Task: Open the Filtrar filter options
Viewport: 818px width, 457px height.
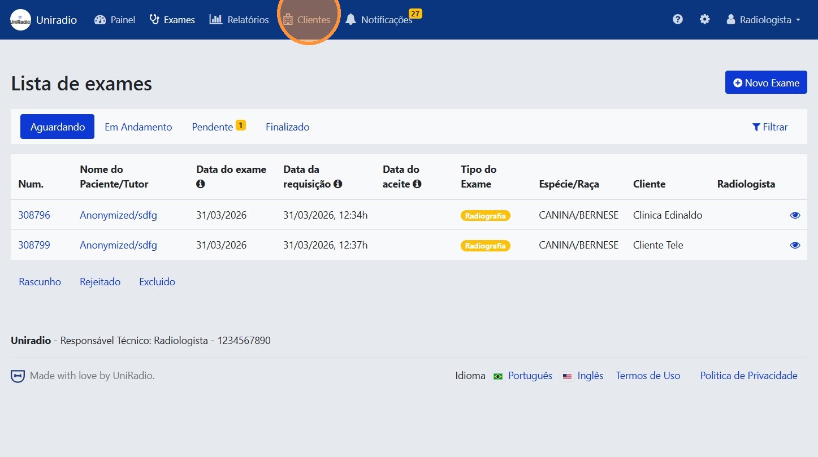Action: coord(770,127)
